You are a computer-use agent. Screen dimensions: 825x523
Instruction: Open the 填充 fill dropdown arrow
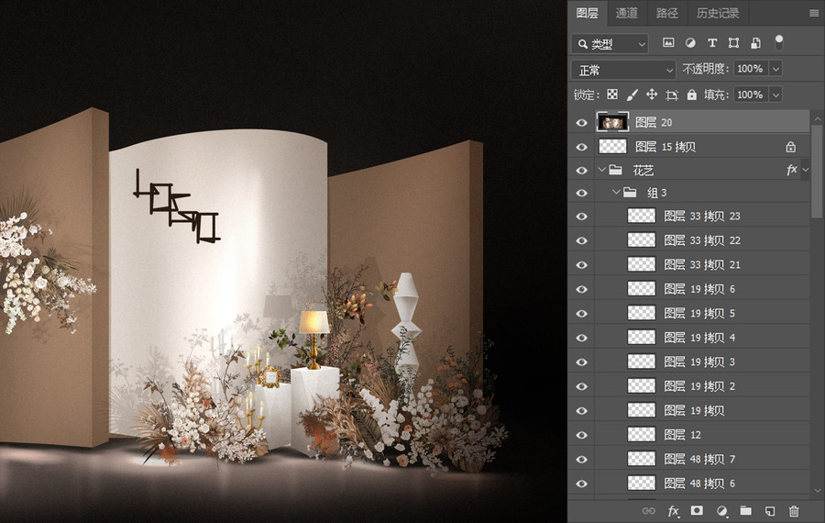(x=775, y=95)
